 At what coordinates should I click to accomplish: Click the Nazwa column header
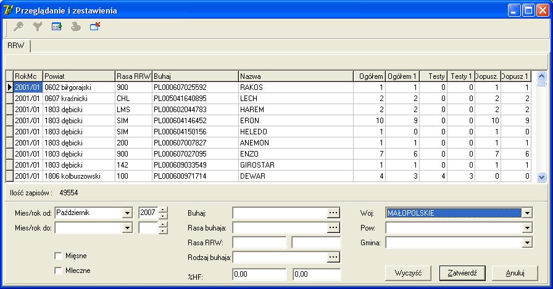(x=296, y=76)
